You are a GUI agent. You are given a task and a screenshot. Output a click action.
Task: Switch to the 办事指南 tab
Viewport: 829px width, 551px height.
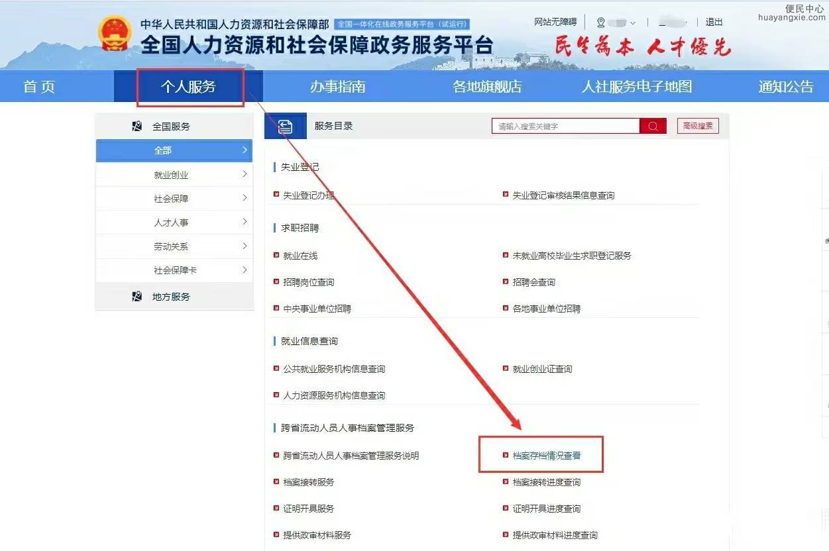click(337, 87)
